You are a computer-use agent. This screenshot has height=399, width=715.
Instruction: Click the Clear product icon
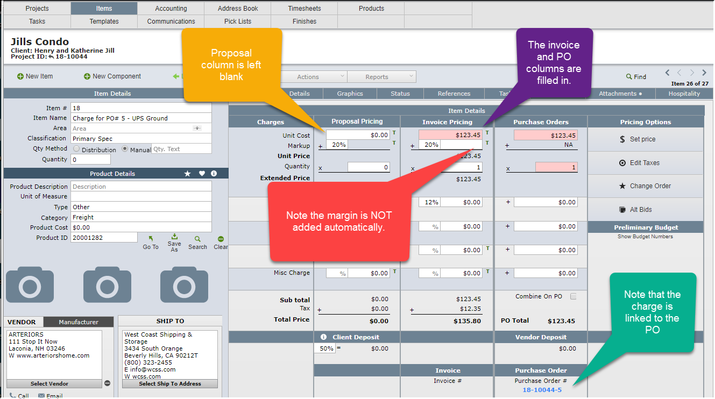pos(221,239)
